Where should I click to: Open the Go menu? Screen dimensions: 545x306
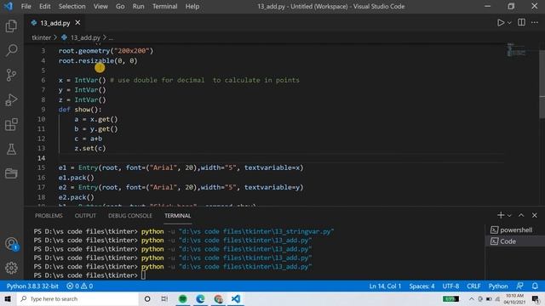(x=120, y=6)
